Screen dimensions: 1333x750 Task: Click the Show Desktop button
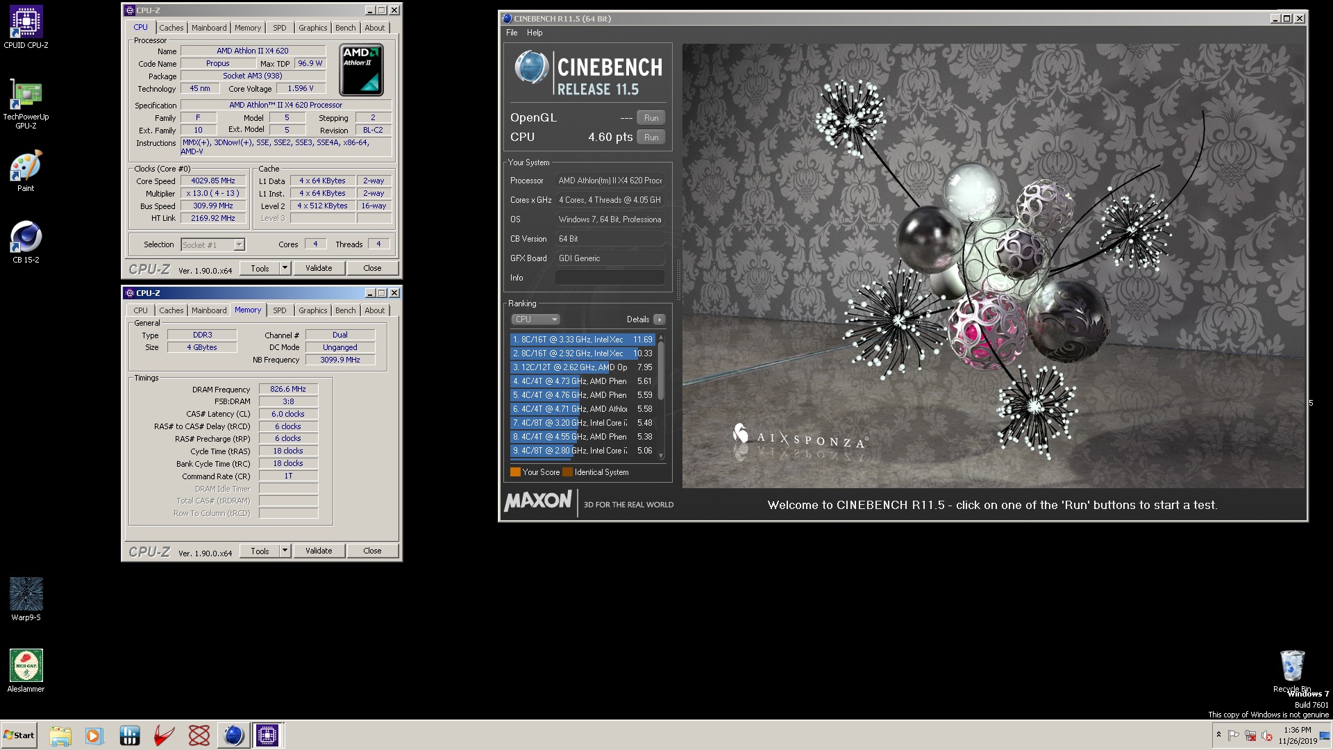coord(1325,735)
